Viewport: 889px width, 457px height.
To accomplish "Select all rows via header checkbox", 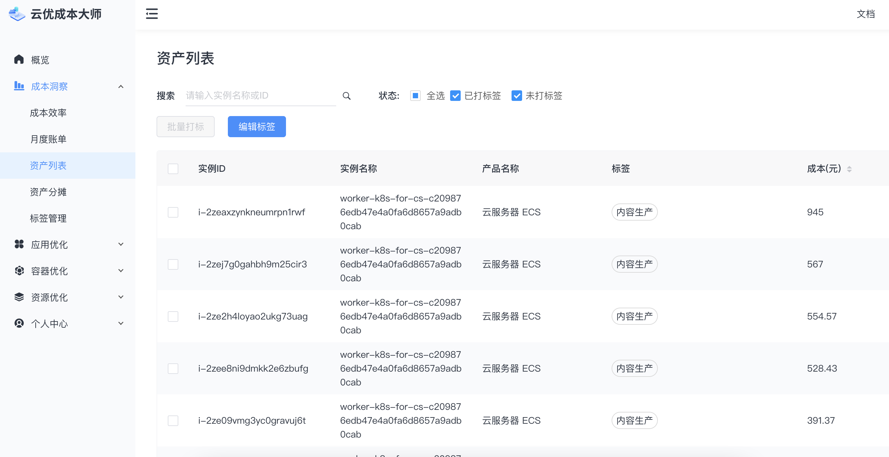I will 173,169.
